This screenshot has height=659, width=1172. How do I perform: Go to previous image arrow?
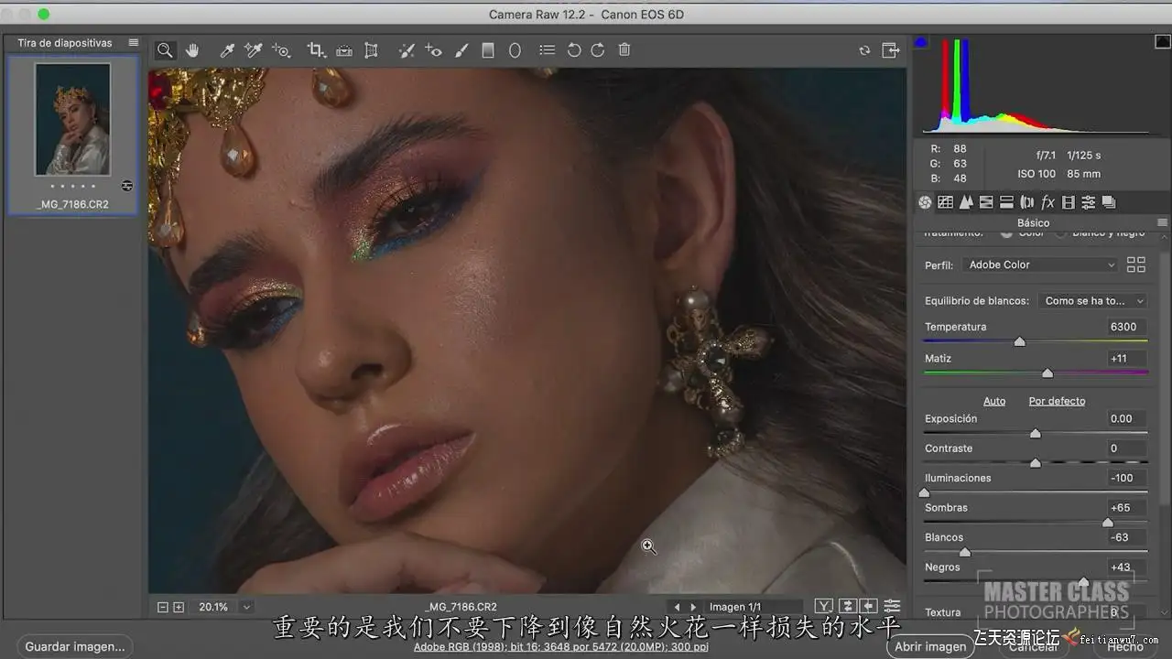click(x=677, y=607)
